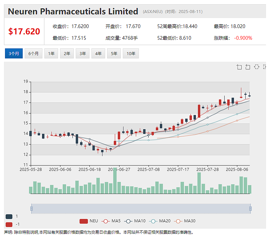Click the 最低价: 17.515 text

[x=69, y=38]
